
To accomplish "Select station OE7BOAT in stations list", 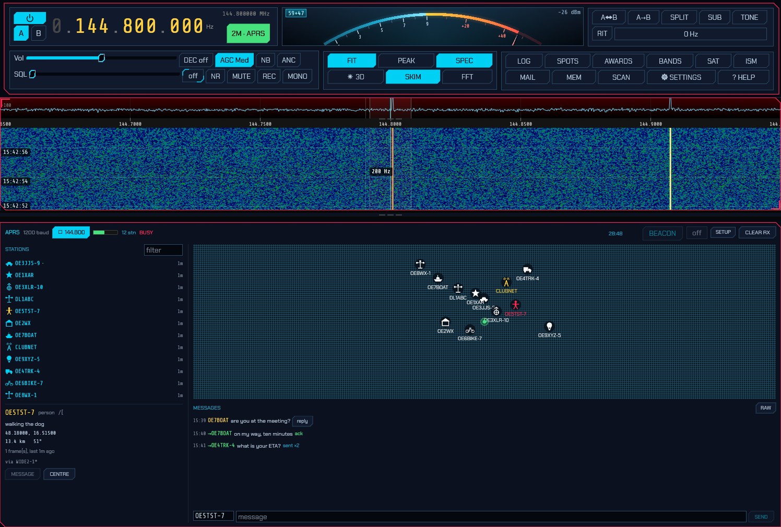I will (x=94, y=336).
